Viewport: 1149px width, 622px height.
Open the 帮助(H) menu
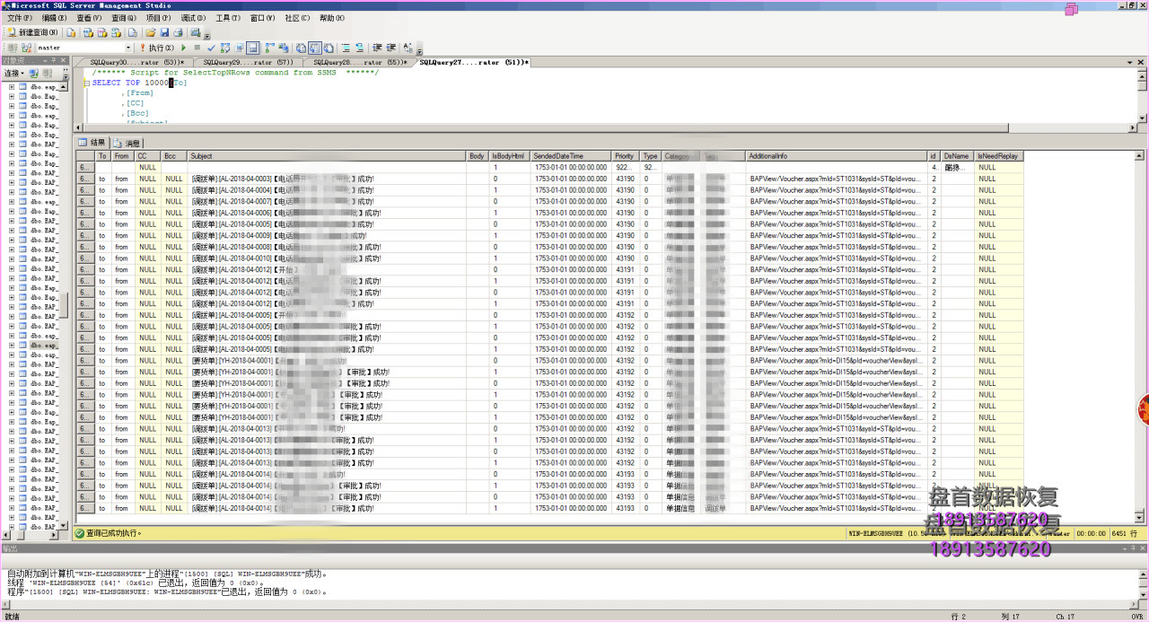point(332,18)
